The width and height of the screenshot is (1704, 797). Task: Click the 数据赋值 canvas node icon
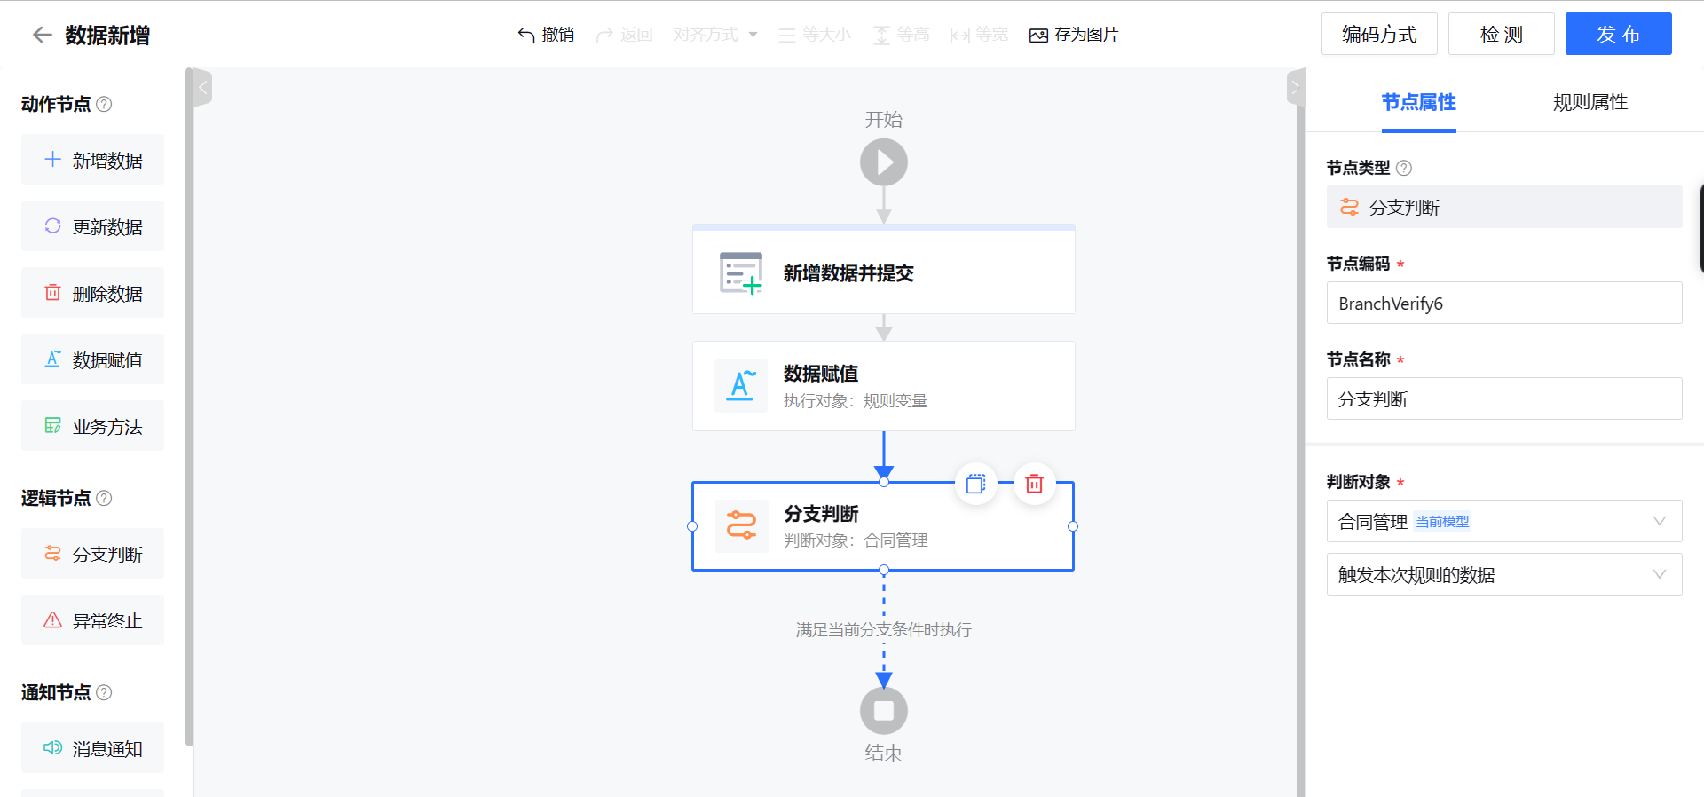[741, 386]
